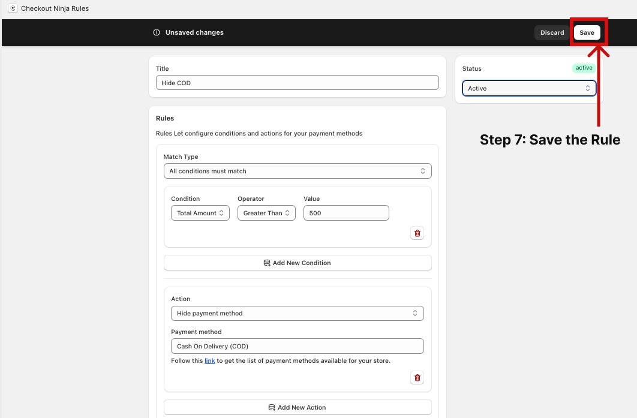
Task: Delete the Hide payment method action via trash icon
Action: (417, 378)
